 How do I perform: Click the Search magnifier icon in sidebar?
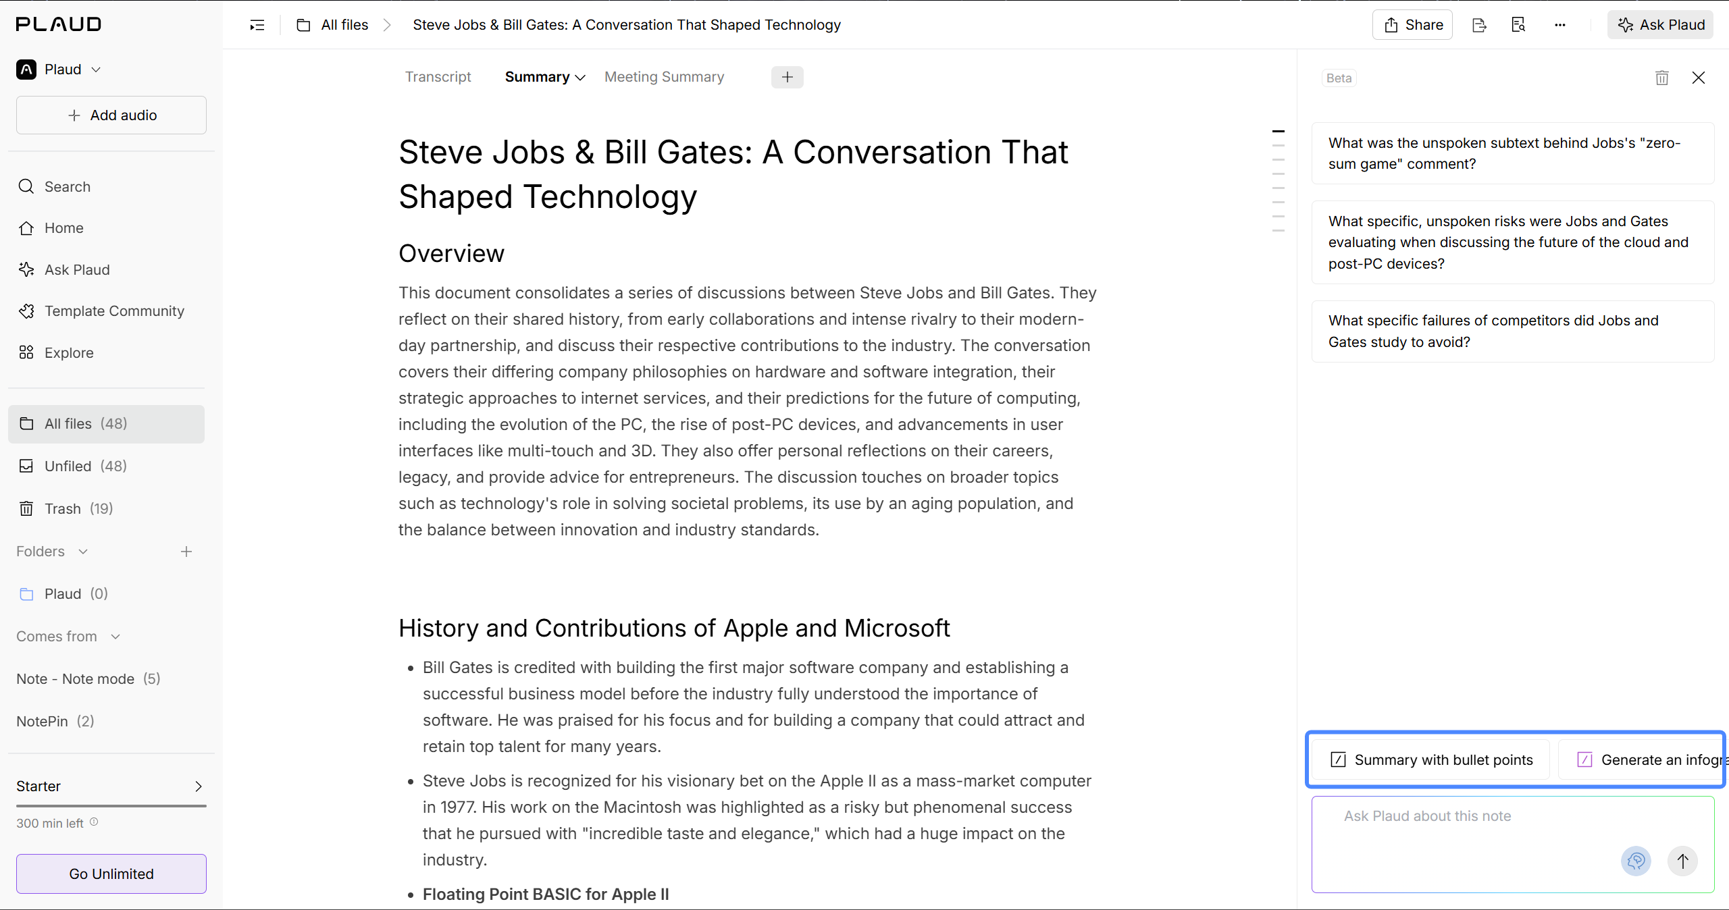pos(26,186)
